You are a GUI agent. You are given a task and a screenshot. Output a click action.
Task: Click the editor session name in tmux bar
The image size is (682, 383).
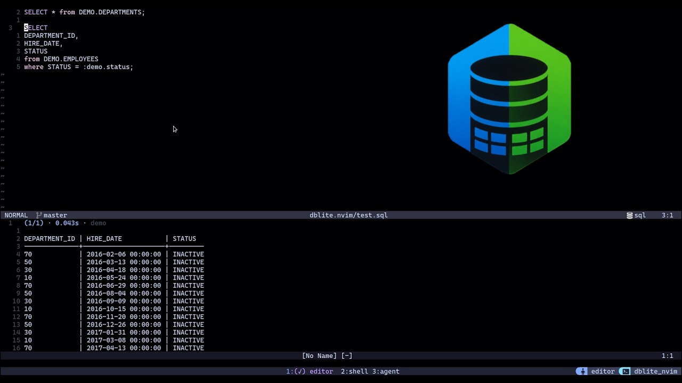(x=603, y=371)
